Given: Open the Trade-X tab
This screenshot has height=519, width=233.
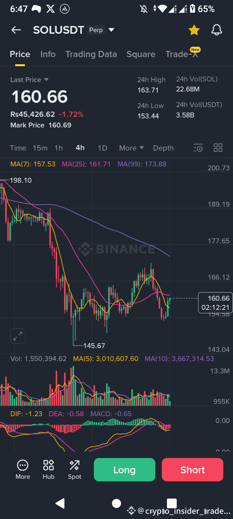Looking at the screenshot, I should tap(182, 54).
